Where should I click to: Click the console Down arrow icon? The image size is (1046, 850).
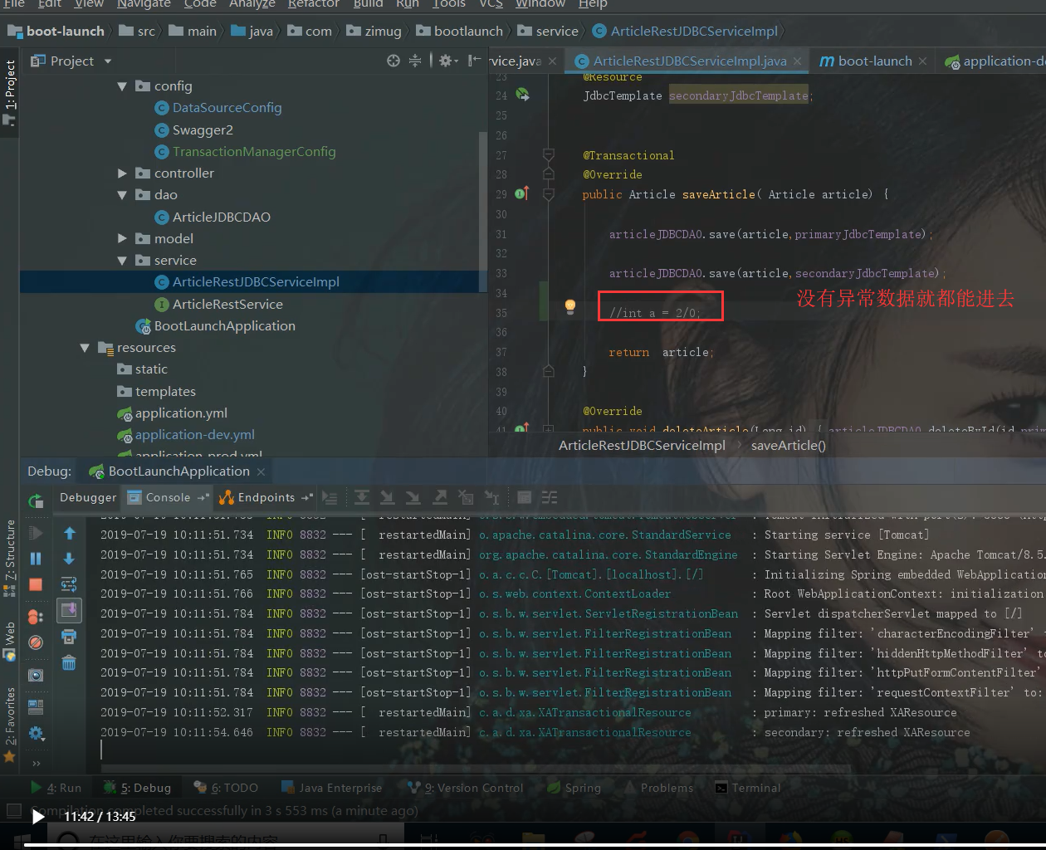tap(69, 559)
